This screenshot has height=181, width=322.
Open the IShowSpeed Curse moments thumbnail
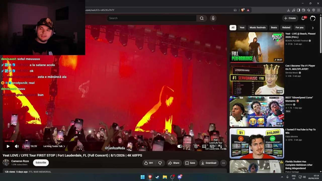click(257, 111)
